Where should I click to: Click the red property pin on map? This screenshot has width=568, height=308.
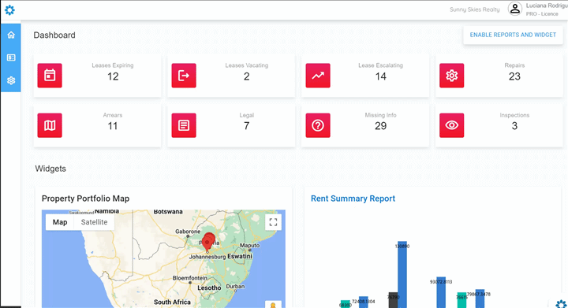pyautogui.click(x=208, y=242)
